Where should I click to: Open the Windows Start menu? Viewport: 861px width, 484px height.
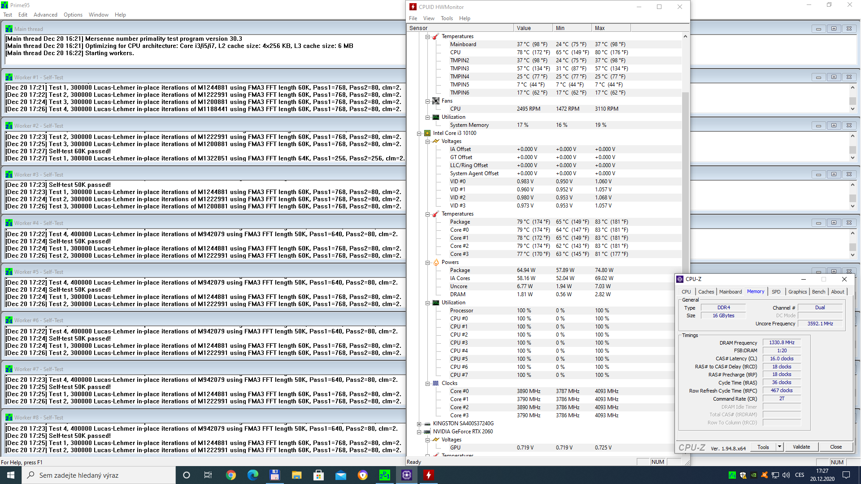[x=11, y=475]
